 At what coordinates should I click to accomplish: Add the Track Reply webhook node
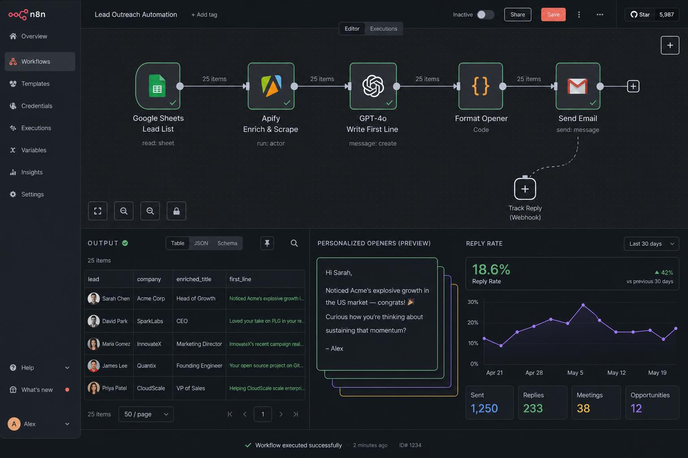(x=525, y=189)
